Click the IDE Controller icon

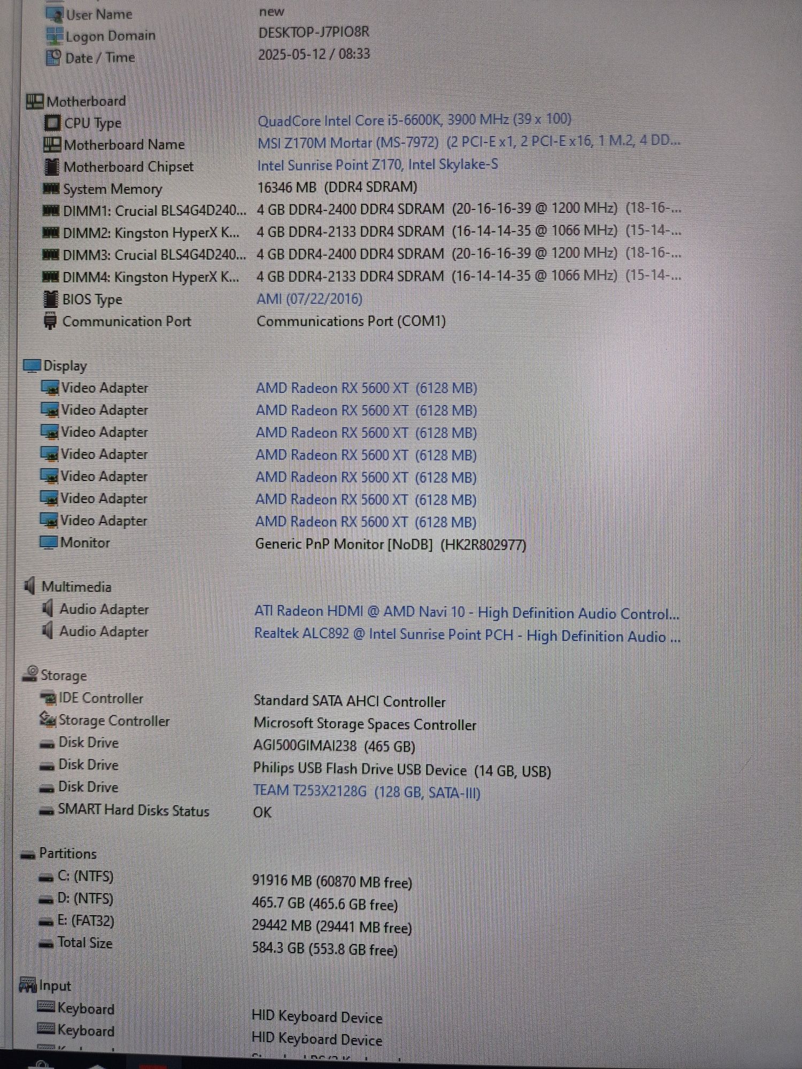(x=48, y=698)
